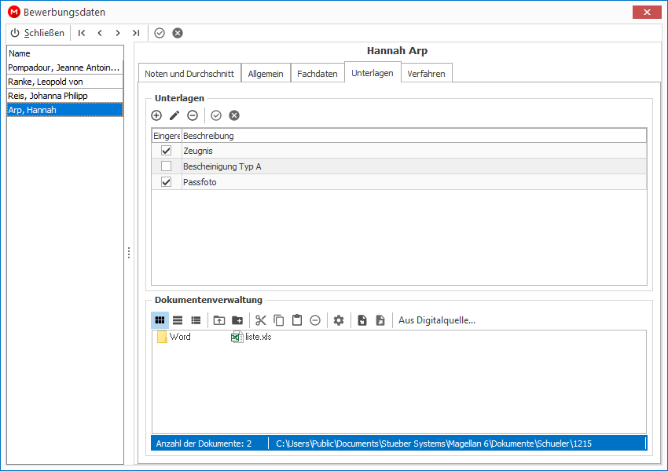This screenshot has height=471, width=668.
Task: Jump to first record arrow
Action: coord(82,33)
